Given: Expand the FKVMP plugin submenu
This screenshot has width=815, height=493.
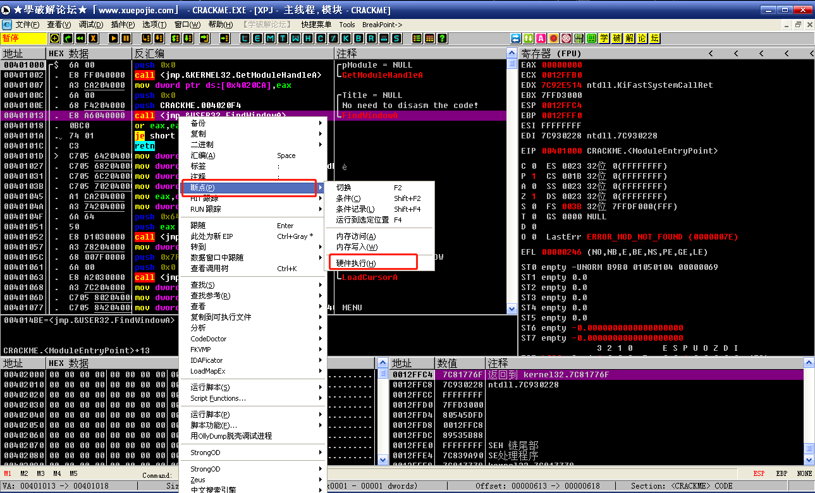Looking at the screenshot, I should (253, 350).
